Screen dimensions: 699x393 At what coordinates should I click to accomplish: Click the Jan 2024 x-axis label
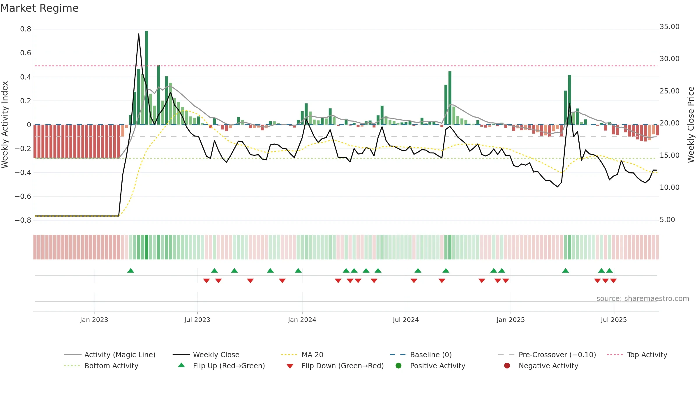[302, 320]
